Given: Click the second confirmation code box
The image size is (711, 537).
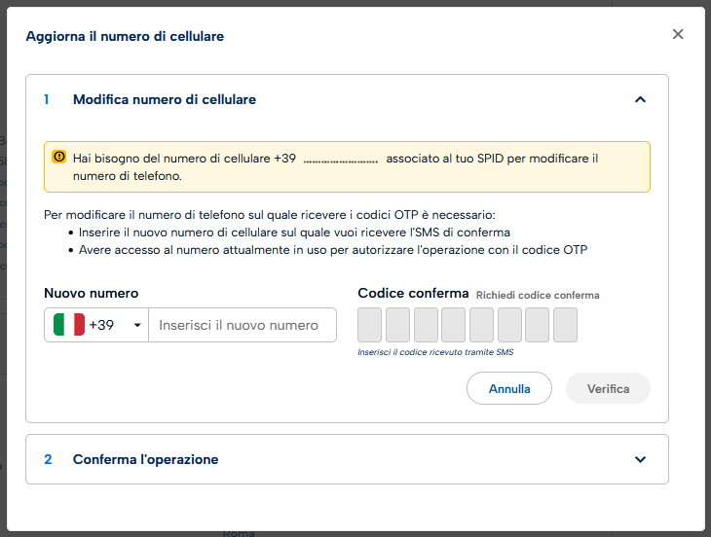Looking at the screenshot, I should pos(397,325).
